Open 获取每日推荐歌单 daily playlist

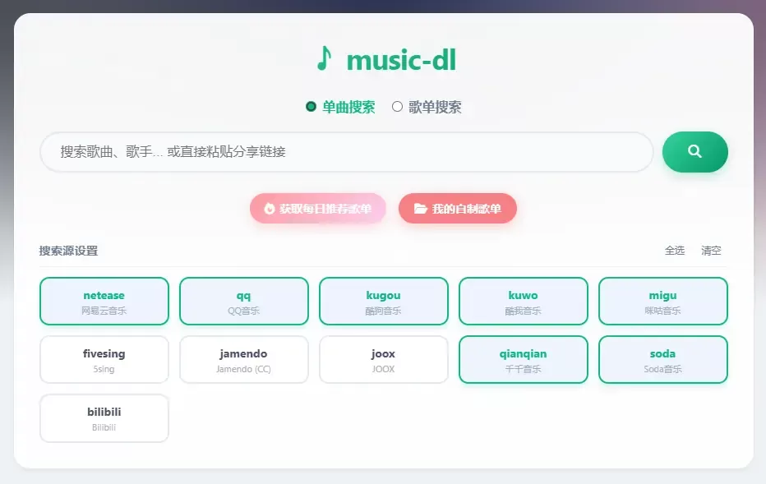(317, 209)
